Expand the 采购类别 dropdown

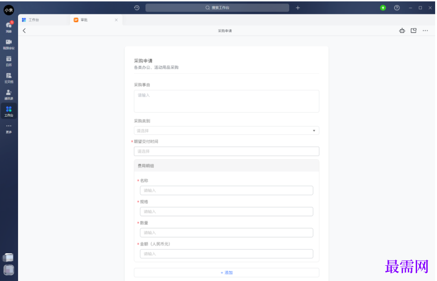(226, 131)
